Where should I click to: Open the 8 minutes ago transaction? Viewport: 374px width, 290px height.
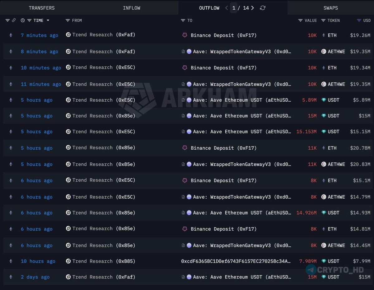pos(39,51)
